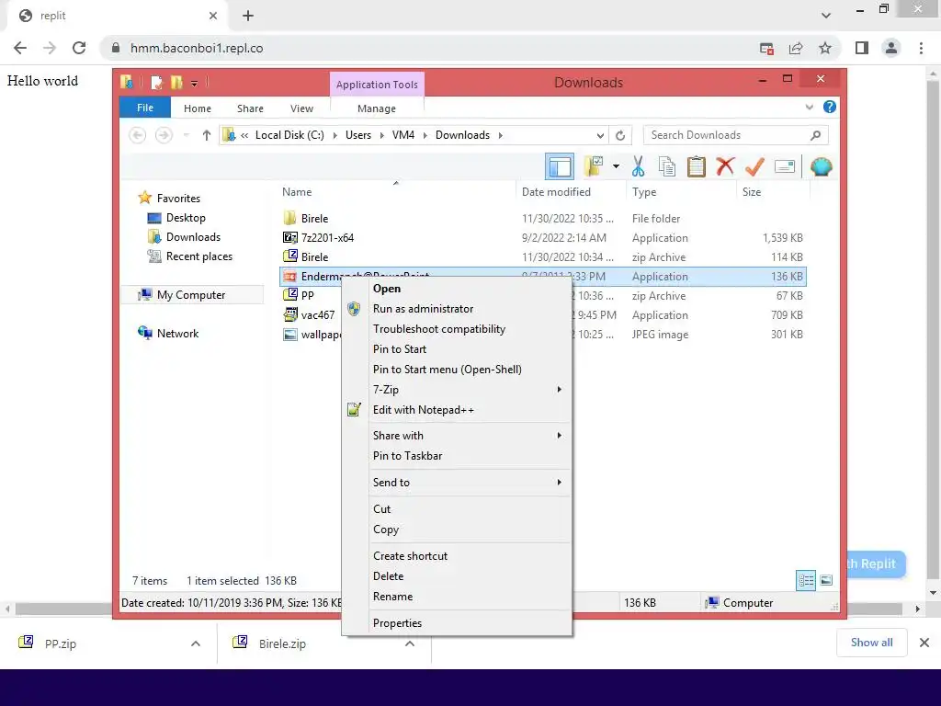This screenshot has height=706, width=941.
Task: Open address bar history dropdown arrow
Action: pos(600,135)
